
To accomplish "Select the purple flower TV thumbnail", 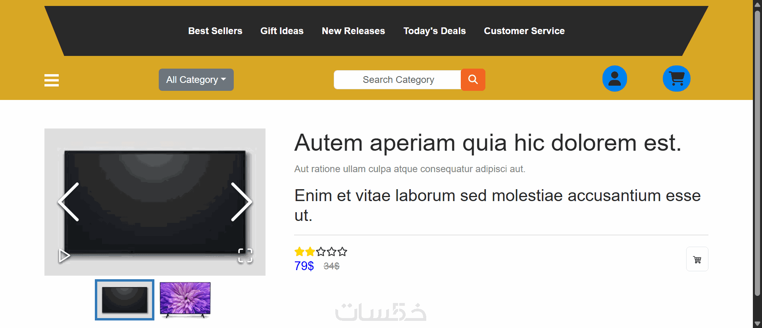I will (185, 300).
